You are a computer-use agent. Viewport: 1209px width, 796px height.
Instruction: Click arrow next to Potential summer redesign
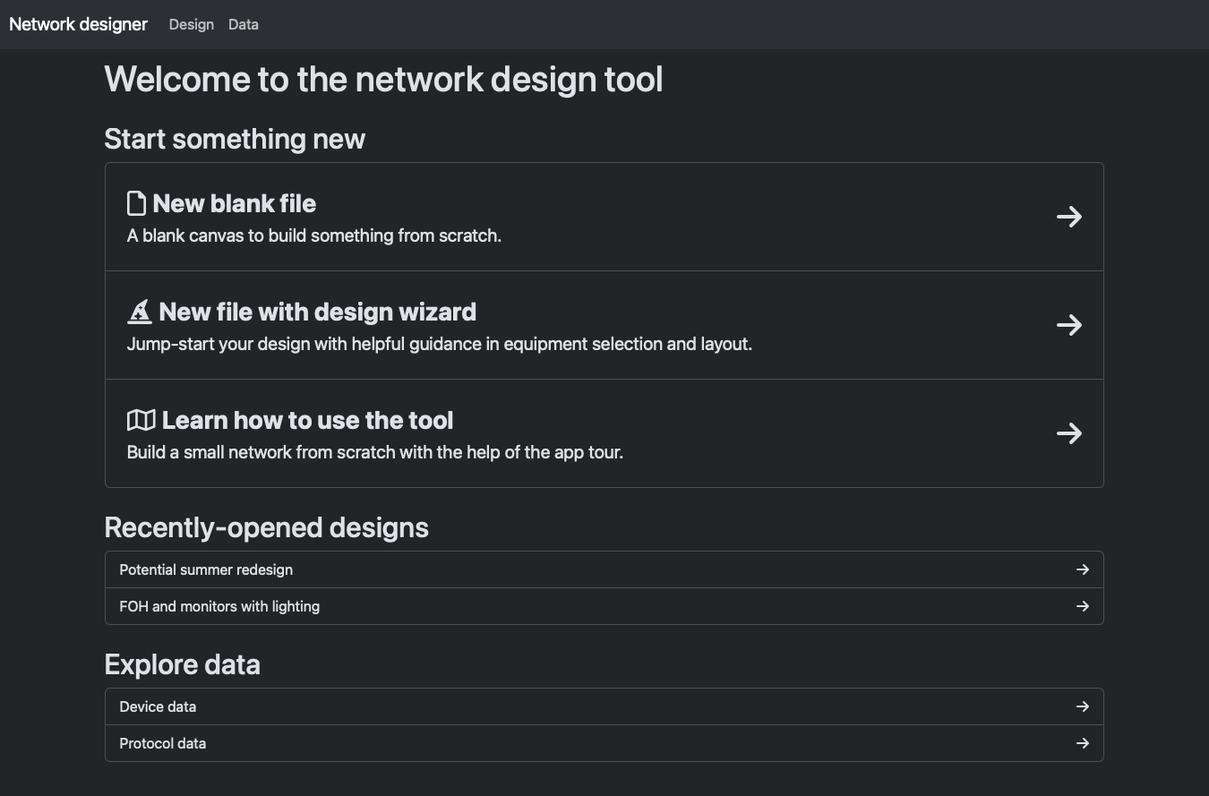[x=1082, y=569]
